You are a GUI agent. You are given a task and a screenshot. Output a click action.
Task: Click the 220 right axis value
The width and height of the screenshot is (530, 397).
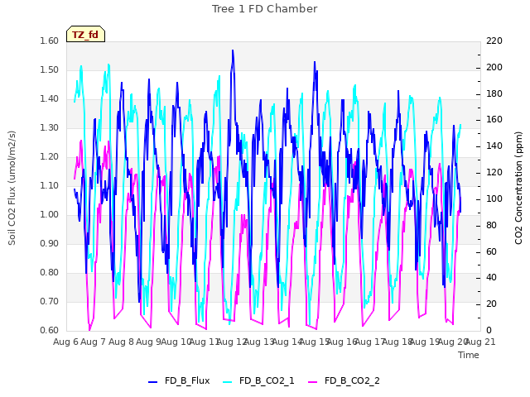pyautogui.click(x=494, y=41)
